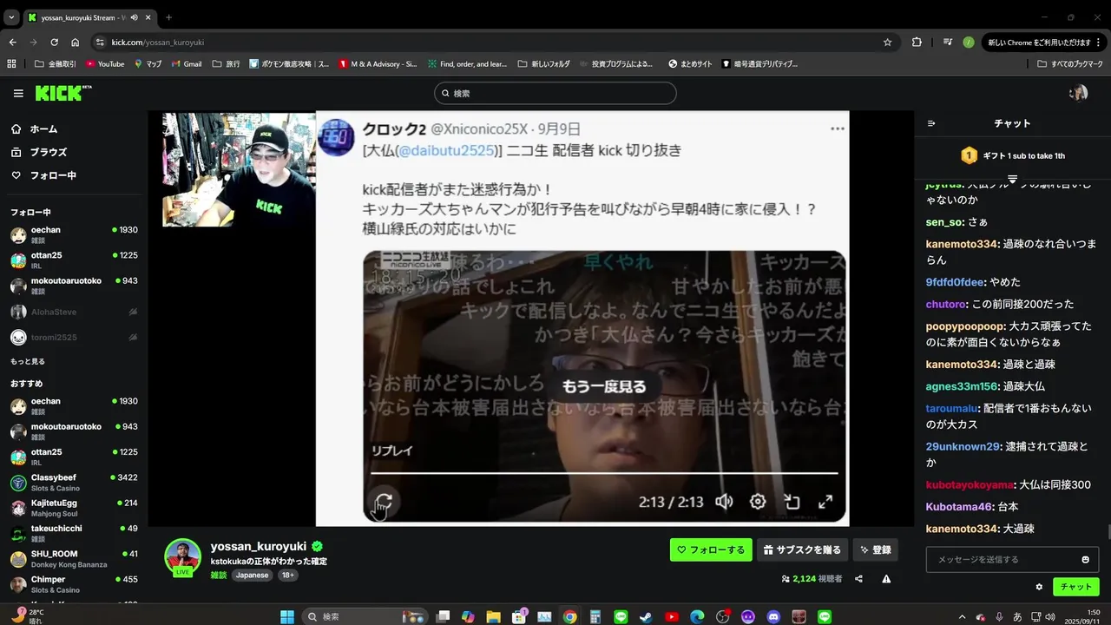This screenshot has width=1111, height=625.
Task: Show hidden system tray icons chevron
Action: click(963, 616)
